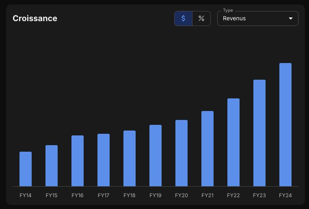The image size is (309, 209).
Task: Select the FY22 revenue bar
Action: (233, 142)
